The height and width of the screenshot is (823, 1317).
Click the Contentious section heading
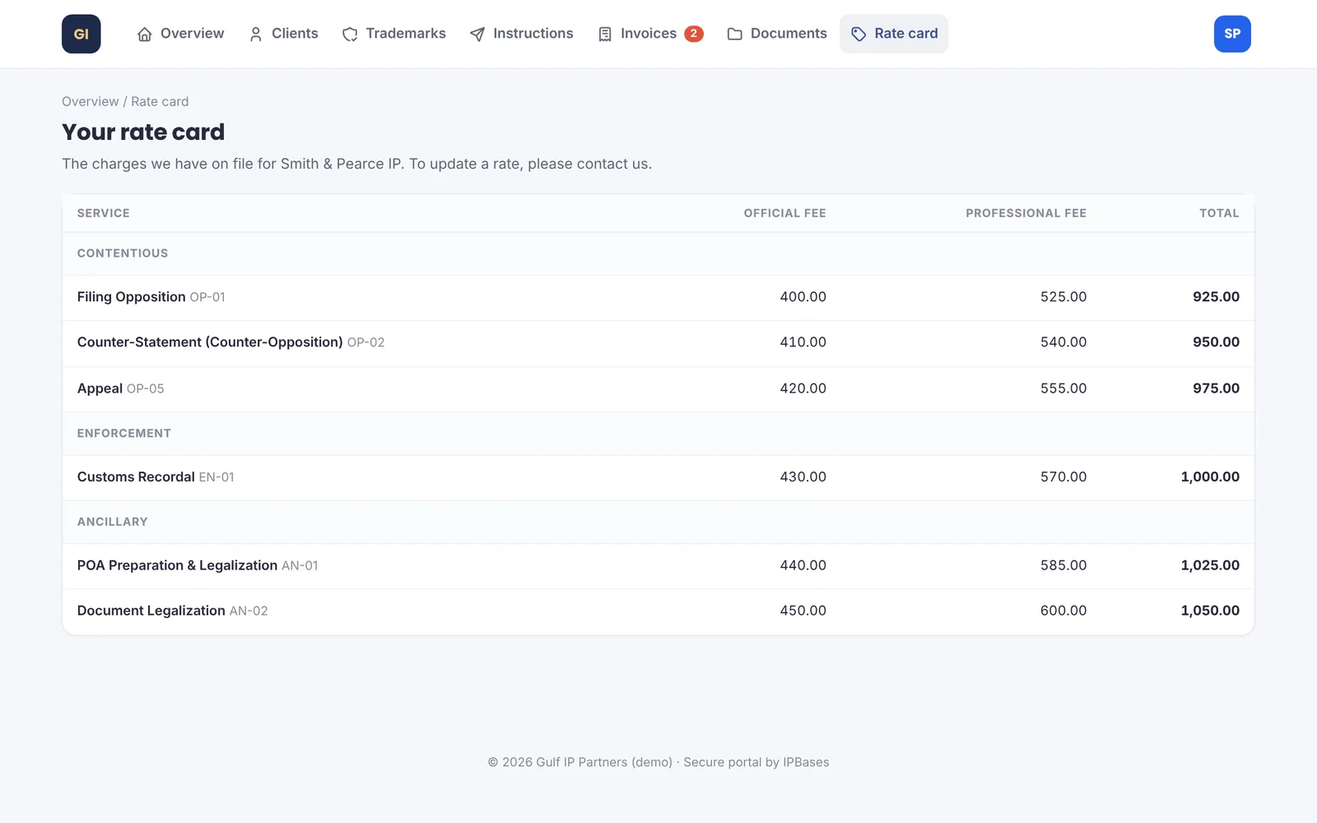123,253
